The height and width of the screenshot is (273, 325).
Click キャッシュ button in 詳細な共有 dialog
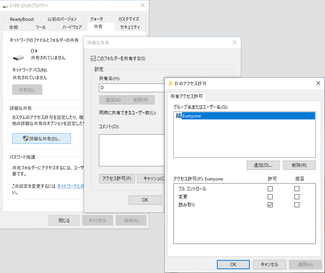(x=151, y=179)
